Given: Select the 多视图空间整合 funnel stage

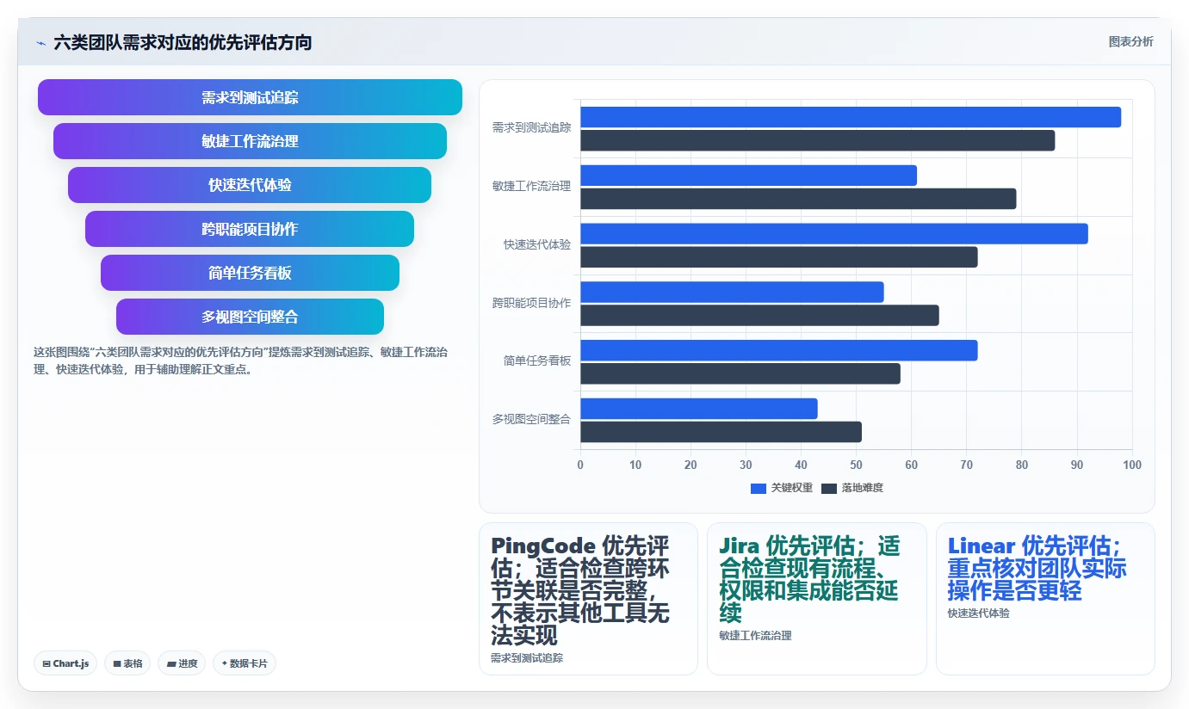Looking at the screenshot, I should coord(250,317).
